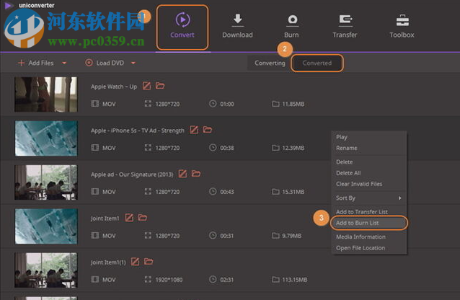Click the Joint Item1 title text
The width and height of the screenshot is (460, 300).
coord(105,219)
